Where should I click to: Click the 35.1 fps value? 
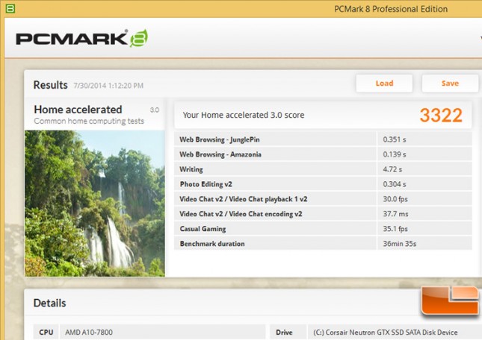click(x=395, y=229)
